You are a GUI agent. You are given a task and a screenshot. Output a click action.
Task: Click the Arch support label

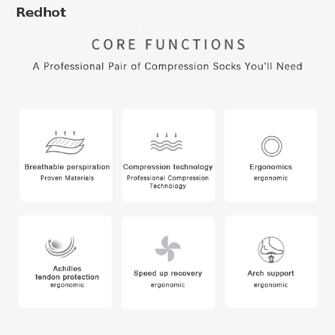(271, 273)
